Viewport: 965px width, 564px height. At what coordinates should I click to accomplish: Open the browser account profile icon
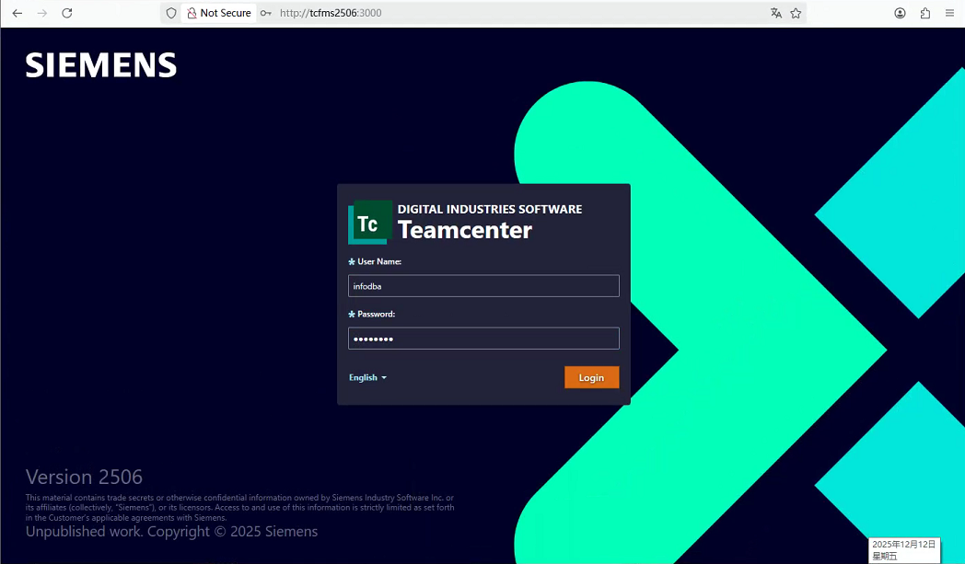coord(900,13)
